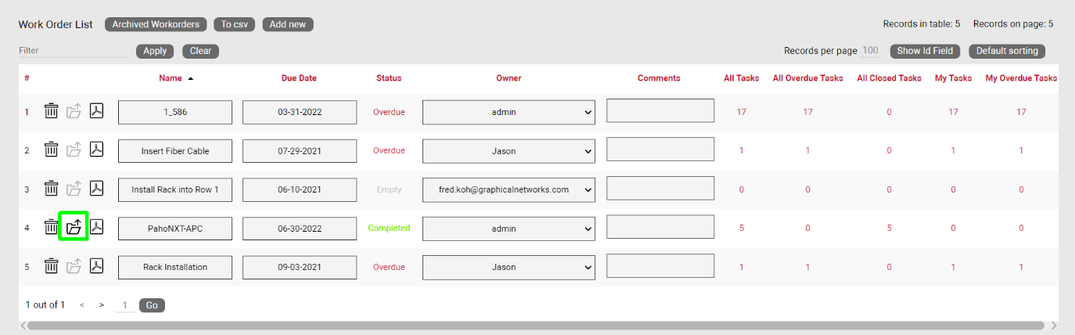Sort table by Name column header
1075x335 pixels.
170,78
